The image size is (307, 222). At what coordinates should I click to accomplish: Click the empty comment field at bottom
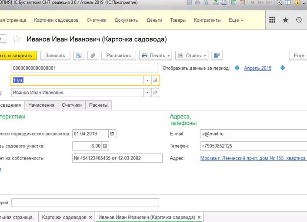click(x=85, y=202)
